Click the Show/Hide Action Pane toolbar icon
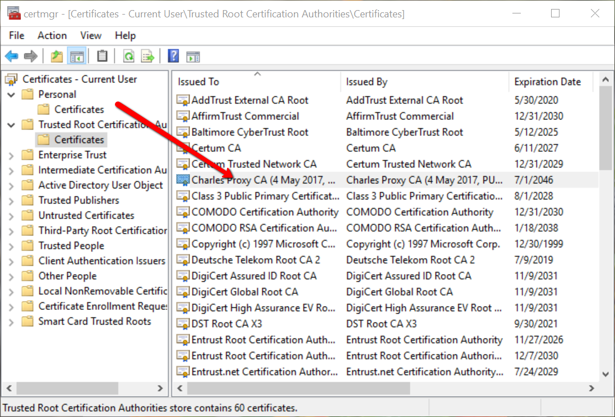The height and width of the screenshot is (417, 615). [193, 57]
